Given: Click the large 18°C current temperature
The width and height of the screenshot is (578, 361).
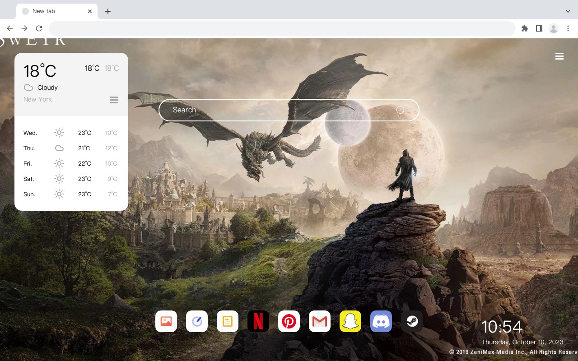Looking at the screenshot, I should pos(40,71).
